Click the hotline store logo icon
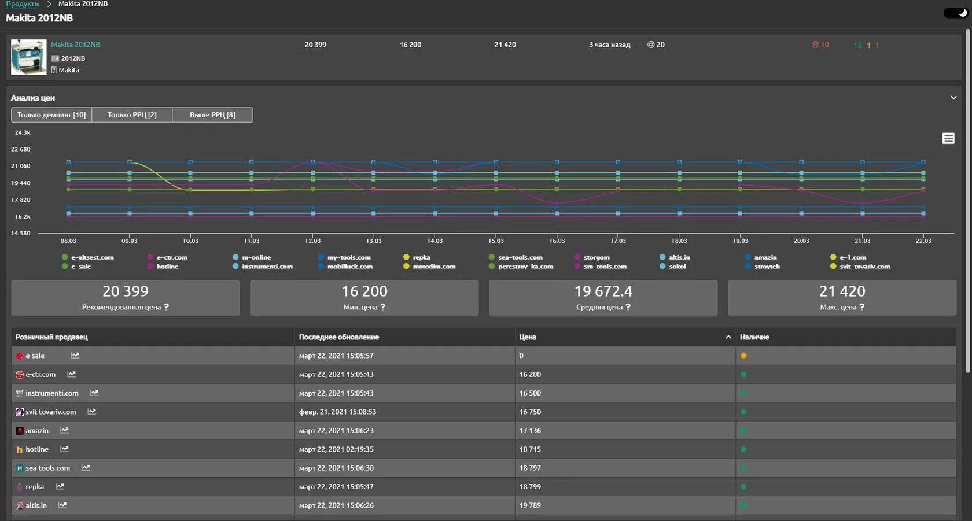The image size is (972, 521). coord(20,449)
